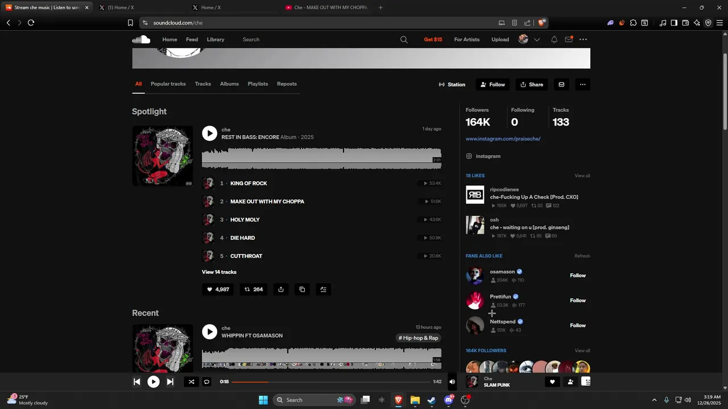Open che - waiting on u liked track
The height and width of the screenshot is (409, 728).
tap(530, 227)
